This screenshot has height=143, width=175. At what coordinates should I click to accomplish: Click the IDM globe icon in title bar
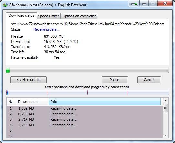(5, 5)
